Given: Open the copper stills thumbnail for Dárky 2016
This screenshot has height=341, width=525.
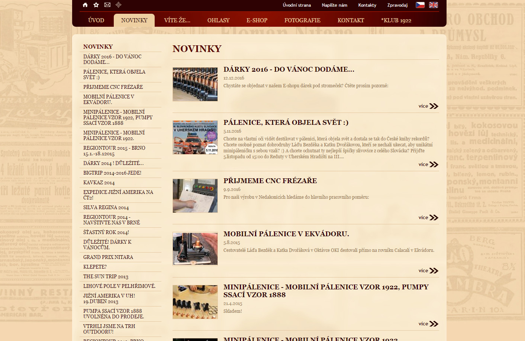Looking at the screenshot, I should pyautogui.click(x=195, y=84).
